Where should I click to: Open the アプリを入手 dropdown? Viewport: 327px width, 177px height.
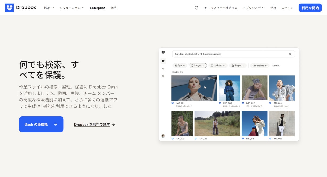tap(253, 8)
